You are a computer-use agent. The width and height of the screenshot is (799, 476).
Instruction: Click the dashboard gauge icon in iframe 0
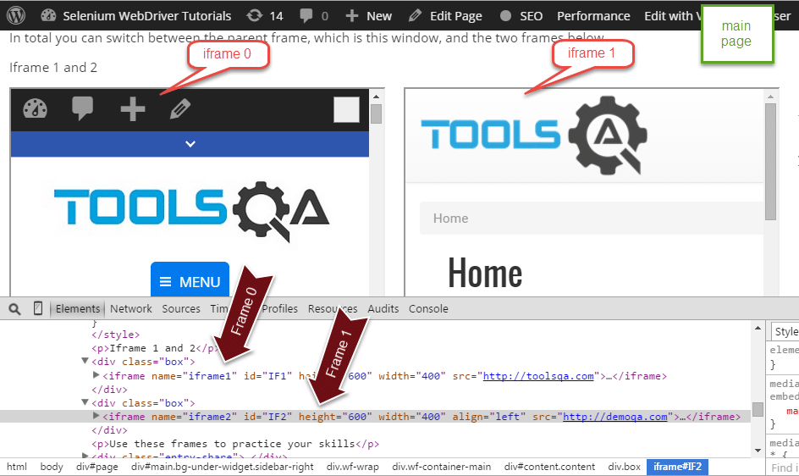[36, 108]
